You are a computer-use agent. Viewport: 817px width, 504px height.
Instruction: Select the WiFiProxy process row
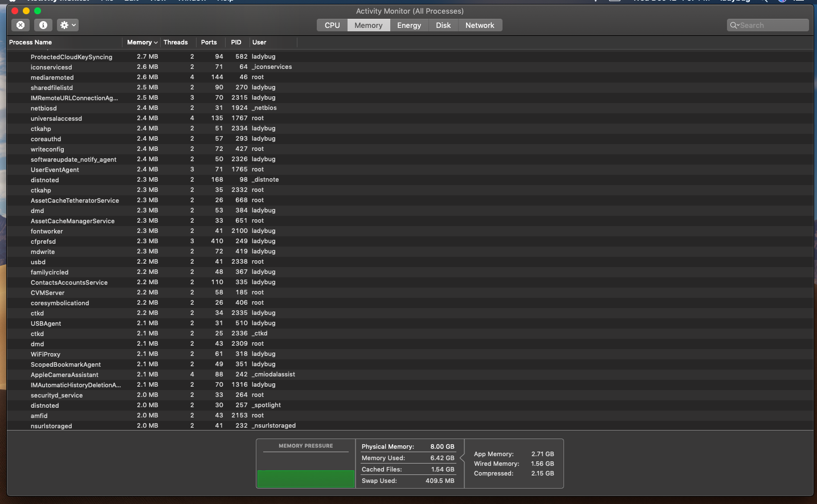pyautogui.click(x=410, y=354)
